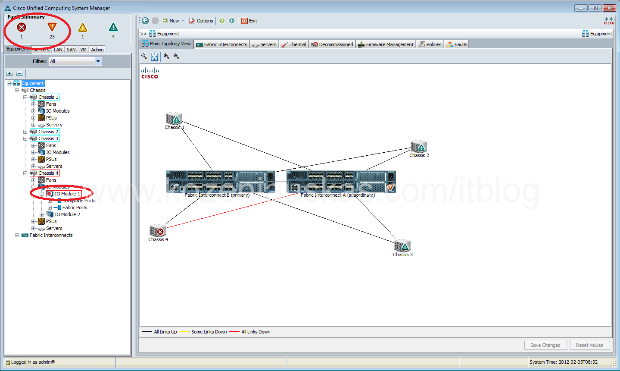Click the fit-to-window topology icon

tap(155, 57)
